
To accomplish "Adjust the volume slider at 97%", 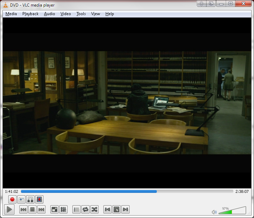I will point(232,210).
